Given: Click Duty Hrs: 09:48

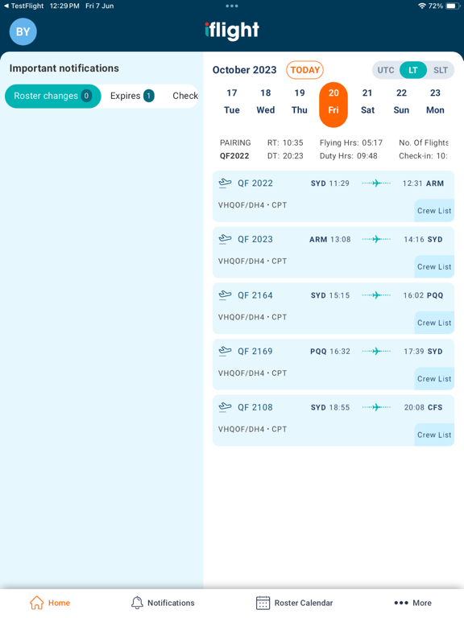Looking at the screenshot, I should [348, 155].
